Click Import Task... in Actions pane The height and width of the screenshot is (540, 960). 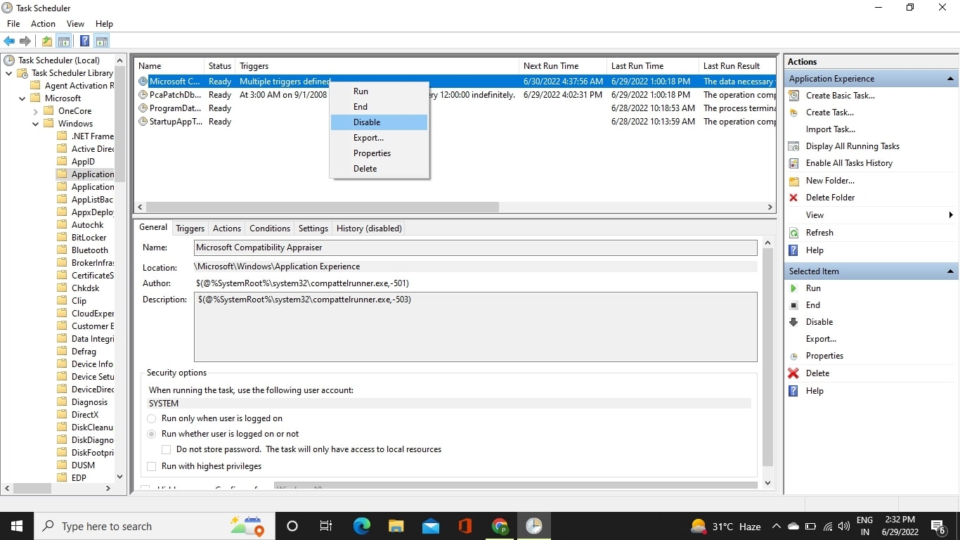[x=831, y=129]
